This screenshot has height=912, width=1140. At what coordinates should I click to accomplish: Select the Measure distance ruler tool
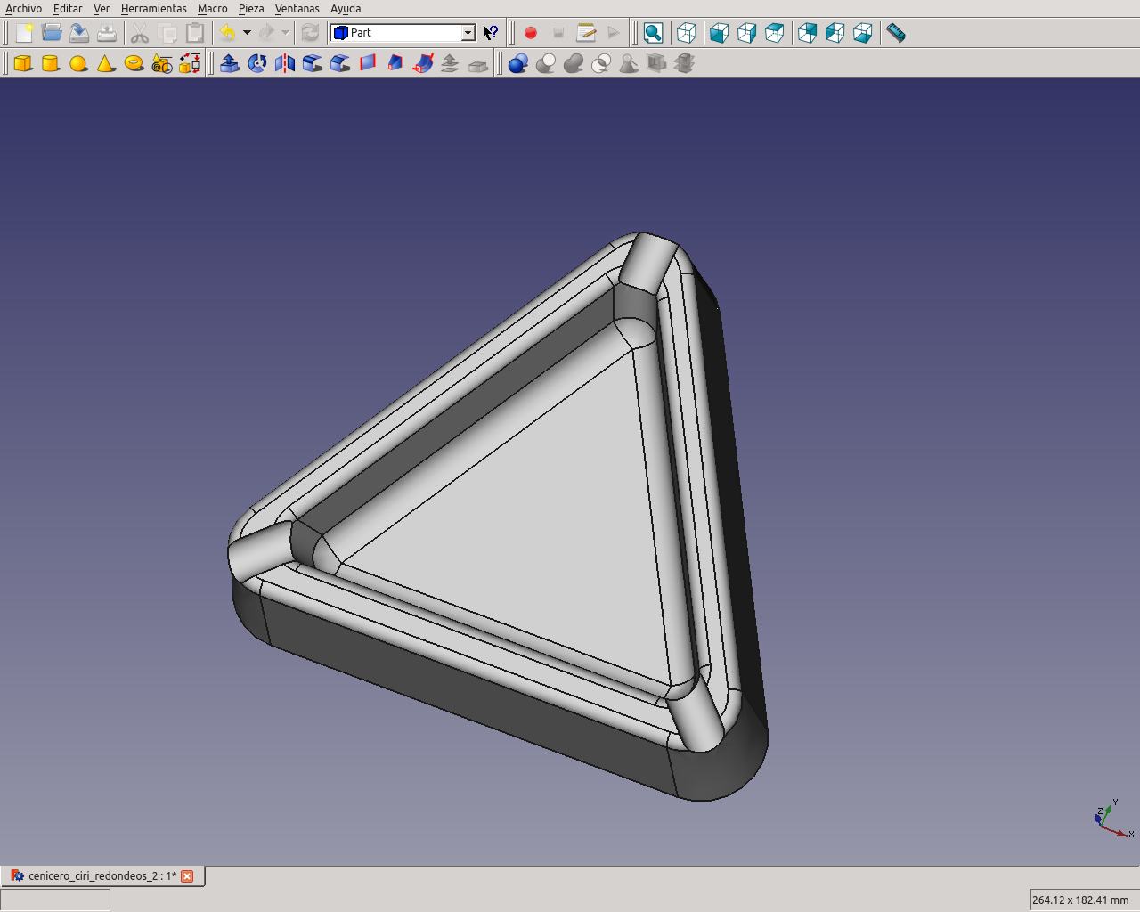[896, 33]
